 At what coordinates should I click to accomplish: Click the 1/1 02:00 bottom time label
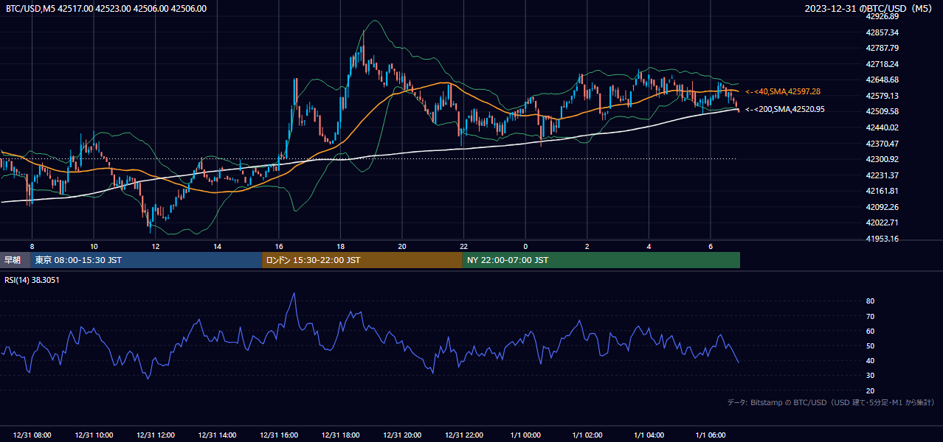point(587,435)
